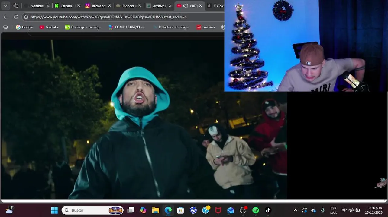
Task: Focus the taskbar Buscar search box
Action: 93,210
